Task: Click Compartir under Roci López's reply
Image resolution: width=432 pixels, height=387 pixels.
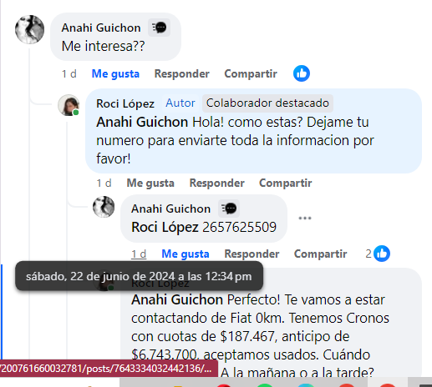Action: tap(286, 183)
